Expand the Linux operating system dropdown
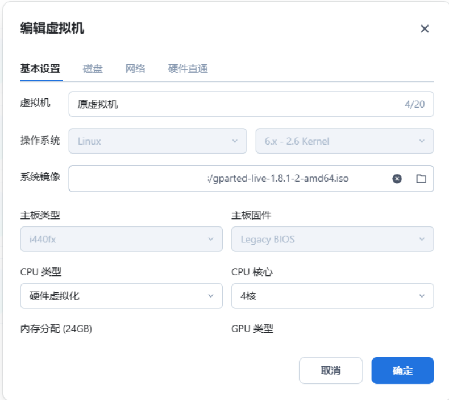This screenshot has width=449, height=400. pyautogui.click(x=157, y=141)
